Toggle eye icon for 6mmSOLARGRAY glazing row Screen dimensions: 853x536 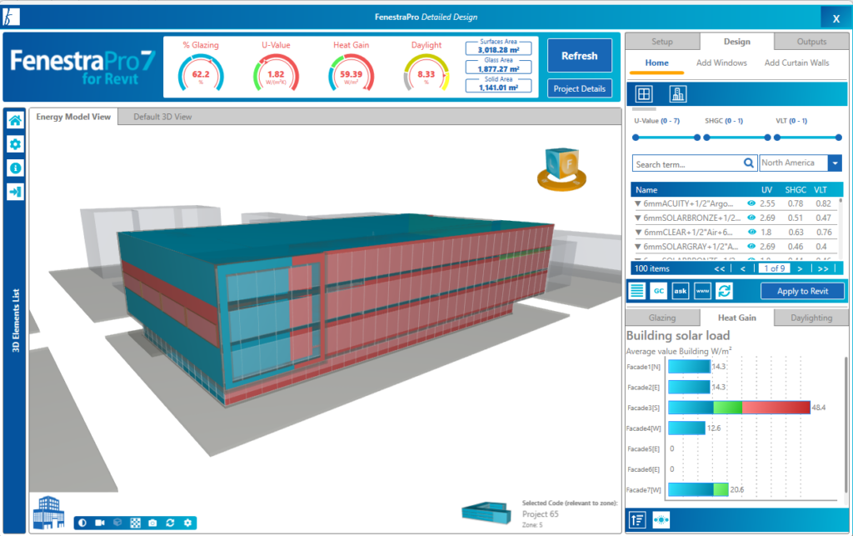pyautogui.click(x=751, y=247)
